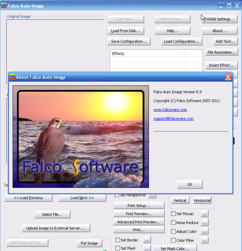The height and width of the screenshot is (251, 242).
Task: Open Adjust Color options ellipsis button
Action: click(205, 232)
